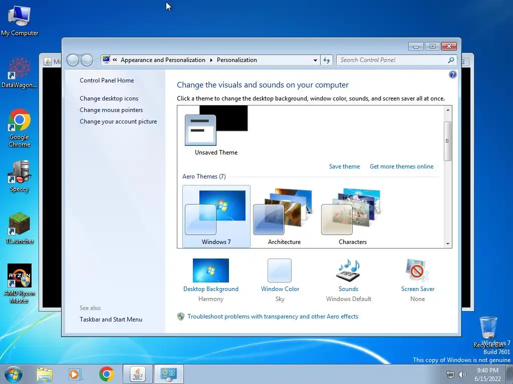Click Get more themes online
The width and height of the screenshot is (513, 384).
[401, 166]
